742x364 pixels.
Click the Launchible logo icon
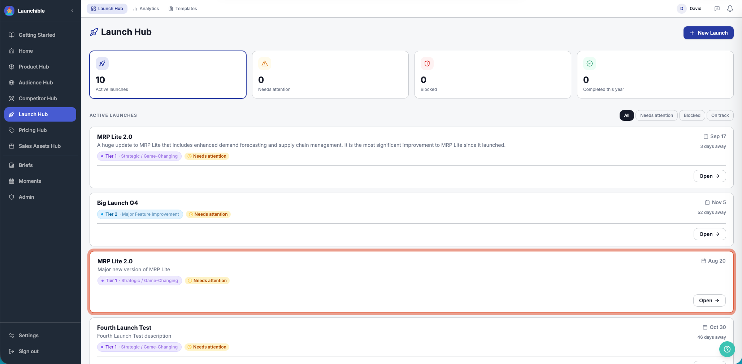click(9, 11)
